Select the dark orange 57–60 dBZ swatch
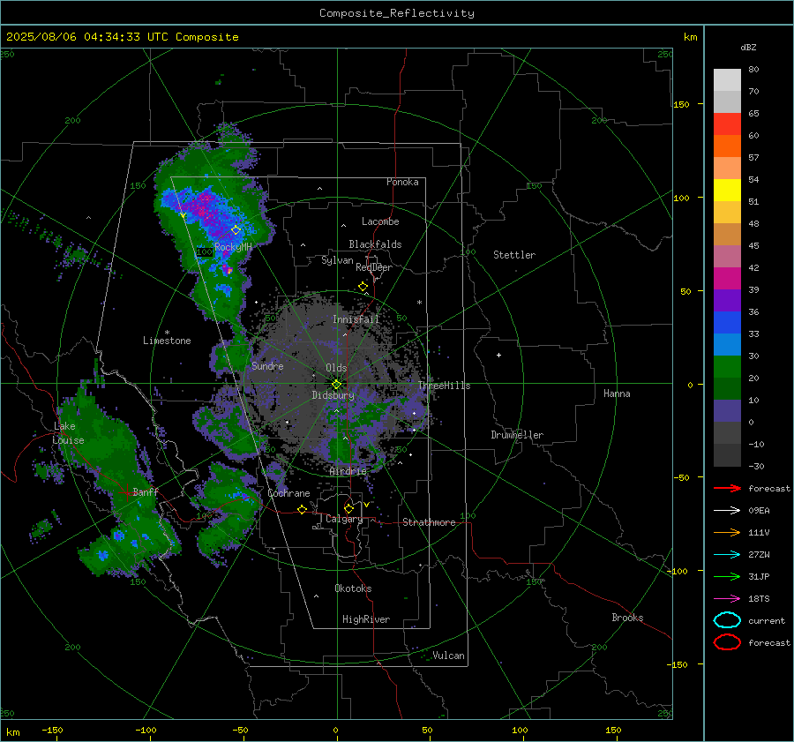Image resolution: width=794 pixels, height=742 pixels. (727, 146)
